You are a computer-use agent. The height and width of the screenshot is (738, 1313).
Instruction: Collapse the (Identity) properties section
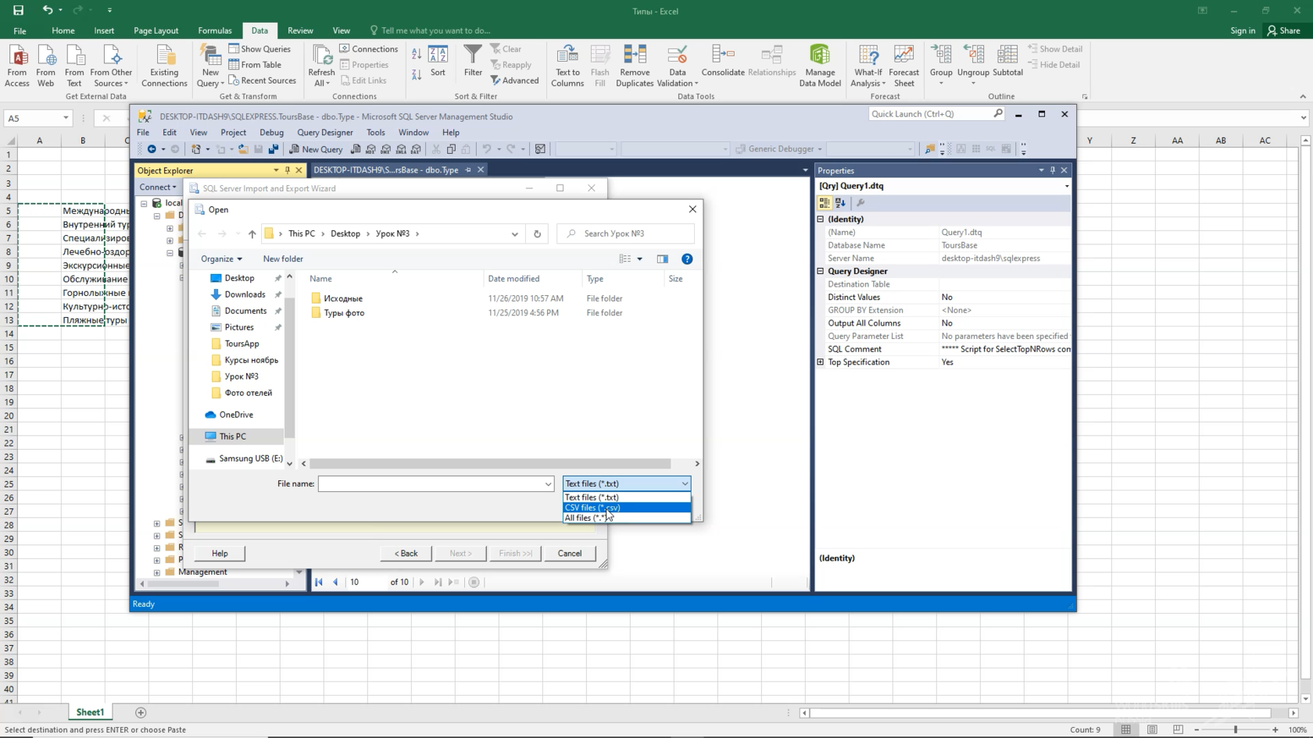(x=821, y=219)
